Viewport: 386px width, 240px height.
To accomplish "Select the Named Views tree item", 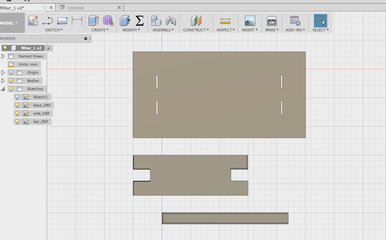I will pos(31,56).
